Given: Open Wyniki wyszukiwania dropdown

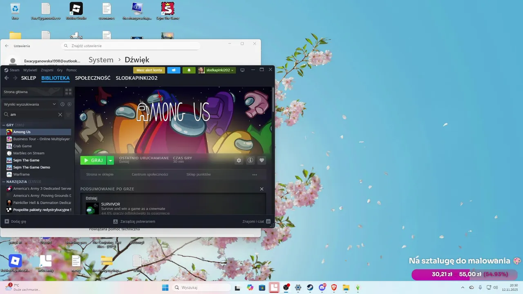Looking at the screenshot, I should 30,104.
